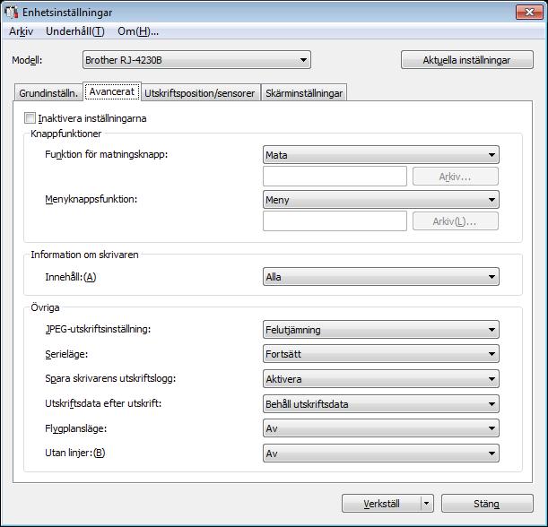Click the arrow beside the Verkställ button

click(x=427, y=504)
